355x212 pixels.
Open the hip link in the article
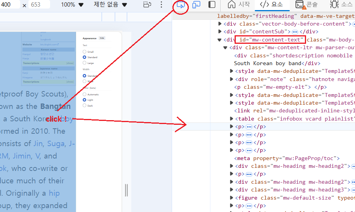(x=54, y=193)
